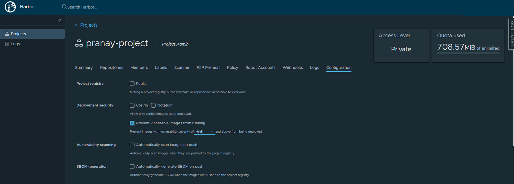Click the Logs sidebar icon
Screen dimensions: 514x184
click(7, 44)
